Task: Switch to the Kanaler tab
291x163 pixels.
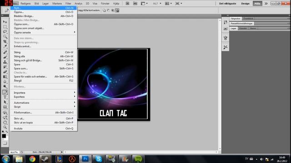Action: 243,28
